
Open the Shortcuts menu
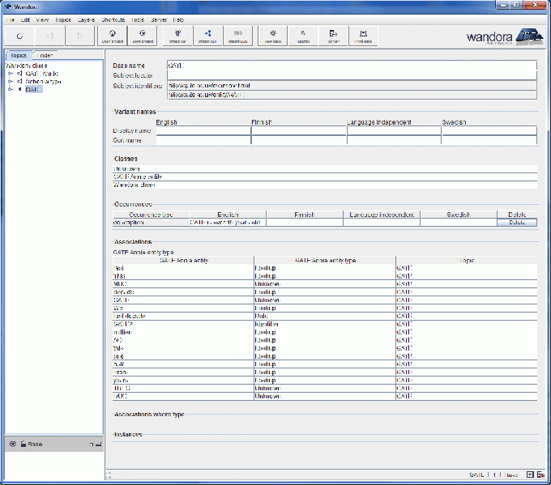(x=113, y=19)
